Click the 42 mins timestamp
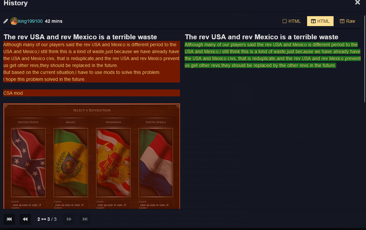 click(x=54, y=21)
